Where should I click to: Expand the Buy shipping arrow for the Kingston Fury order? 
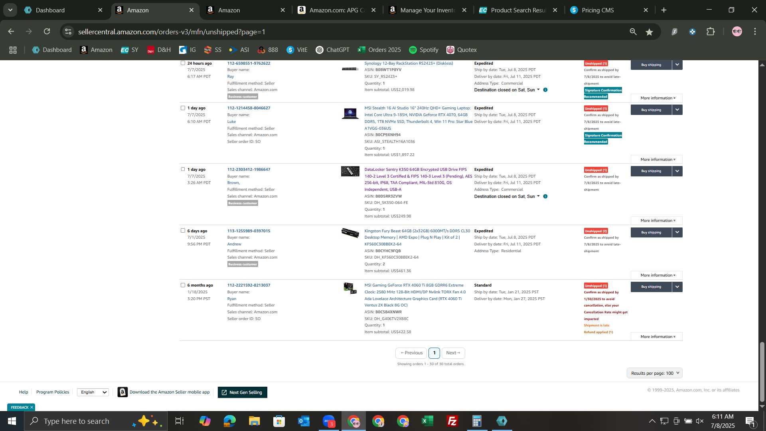point(677,232)
